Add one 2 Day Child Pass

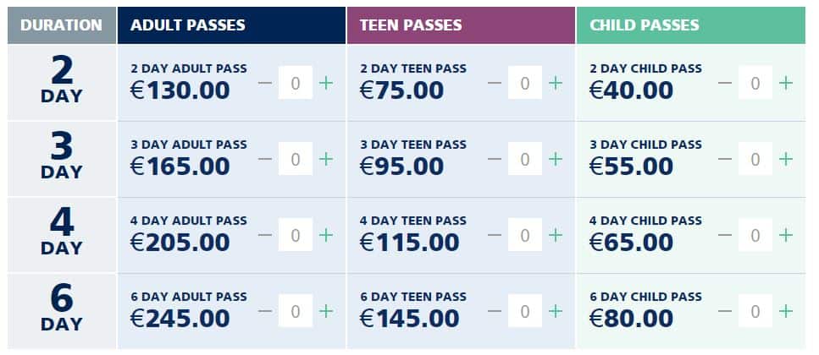point(786,83)
